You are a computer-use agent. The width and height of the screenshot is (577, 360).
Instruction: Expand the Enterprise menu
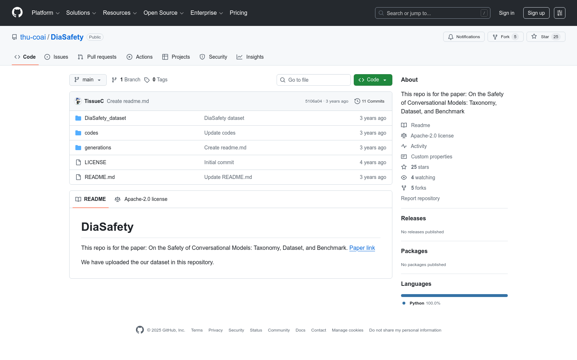(x=207, y=13)
